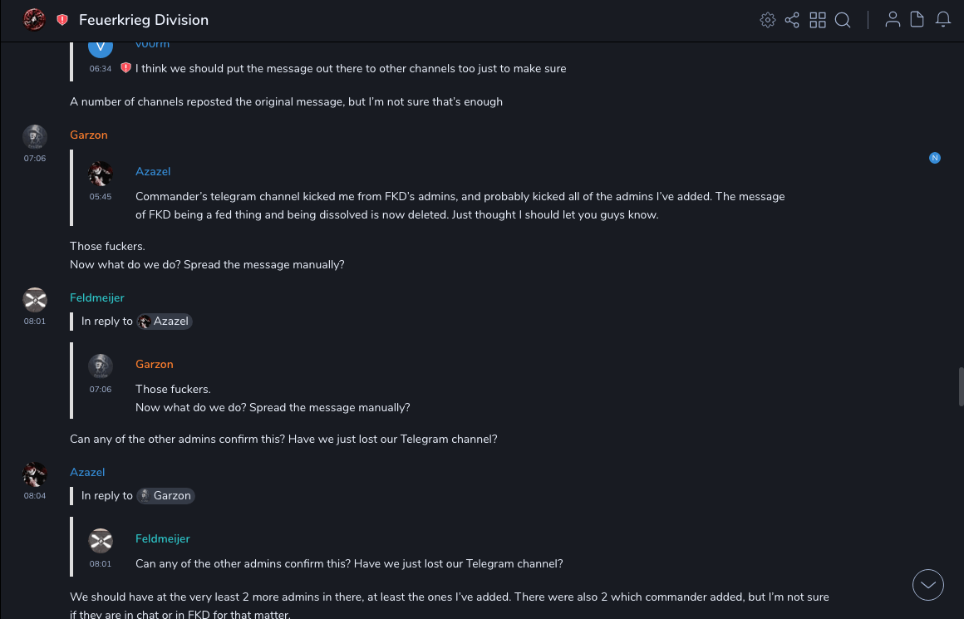Open the Azazel mention pill in reply
Image resolution: width=964 pixels, height=619 pixels.
(x=165, y=322)
